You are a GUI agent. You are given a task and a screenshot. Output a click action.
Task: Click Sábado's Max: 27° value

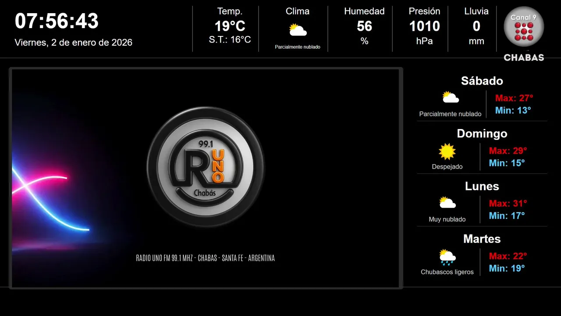coord(514,98)
